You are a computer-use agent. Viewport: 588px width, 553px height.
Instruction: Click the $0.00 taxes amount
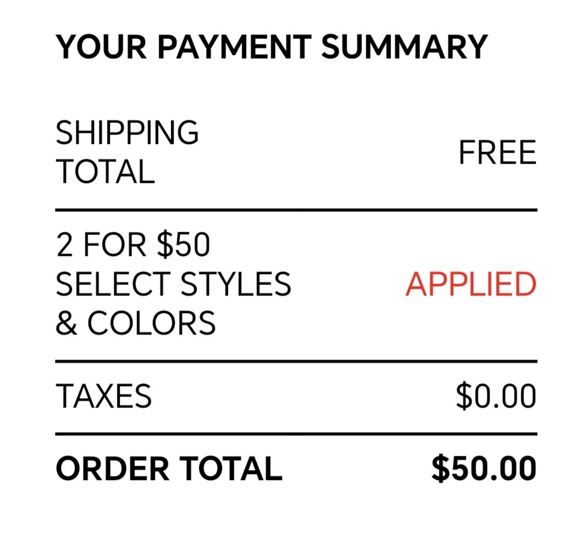(496, 395)
